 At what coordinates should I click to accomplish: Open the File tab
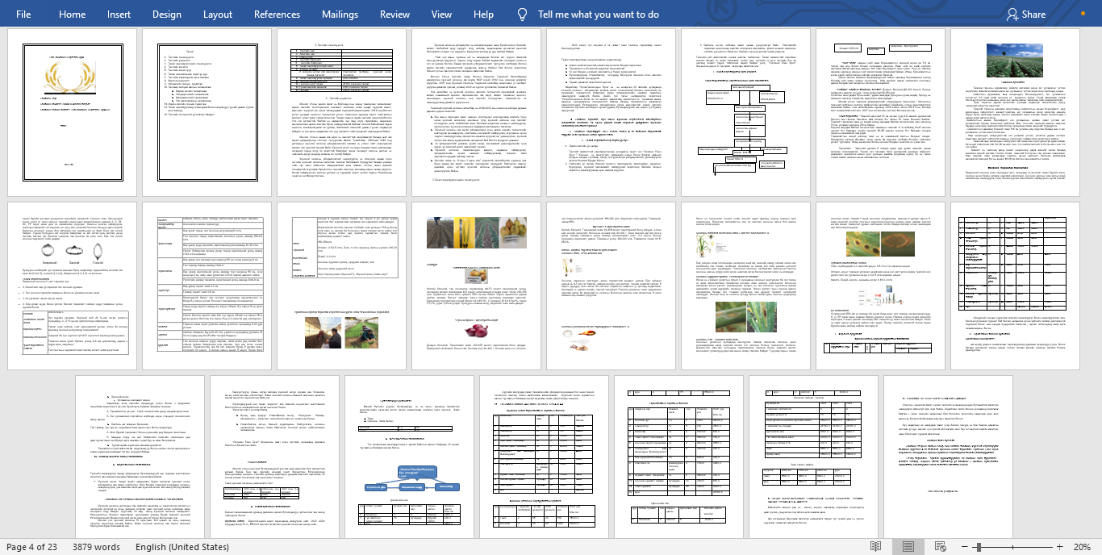(23, 15)
